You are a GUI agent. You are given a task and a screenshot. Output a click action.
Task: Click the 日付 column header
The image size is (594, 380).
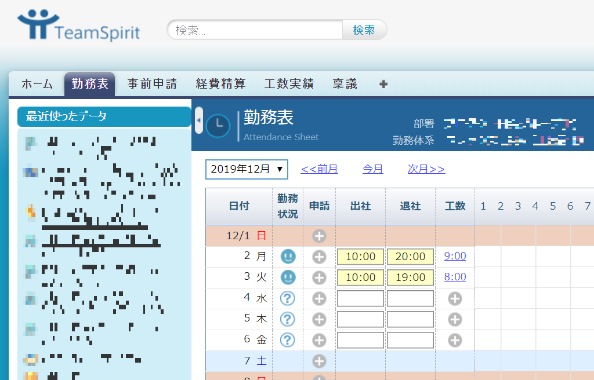(239, 206)
